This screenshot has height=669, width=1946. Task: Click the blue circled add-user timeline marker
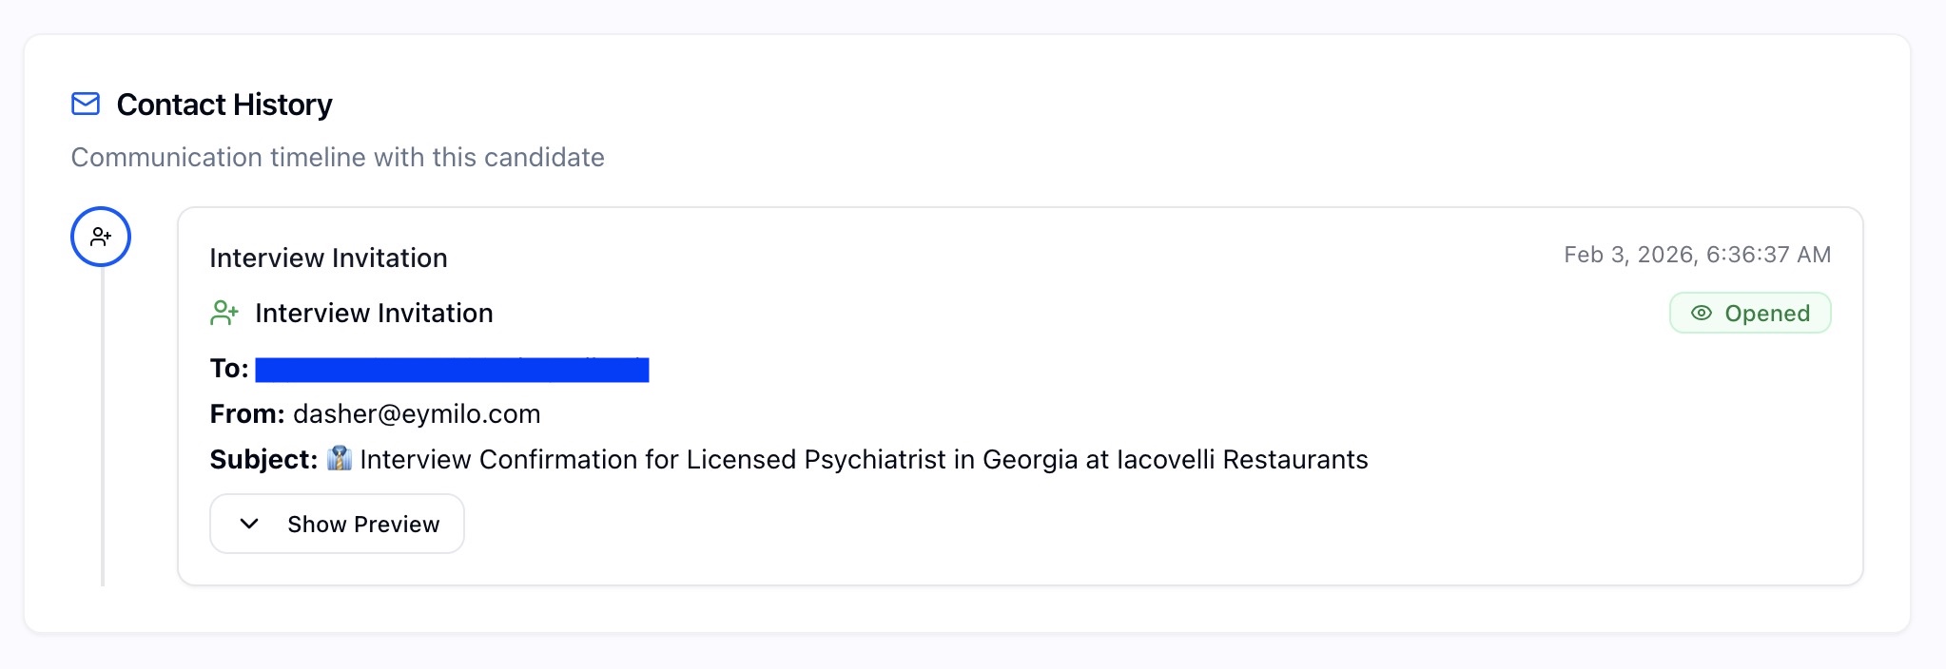(x=101, y=237)
